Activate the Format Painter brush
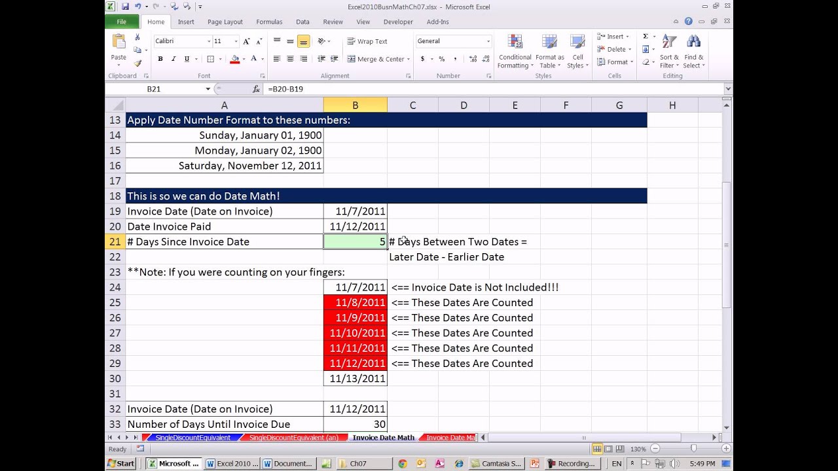This screenshot has width=838, height=471. coord(137,63)
